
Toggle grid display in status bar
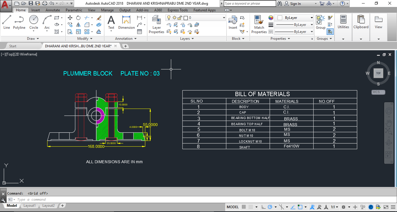[x=244, y=207]
